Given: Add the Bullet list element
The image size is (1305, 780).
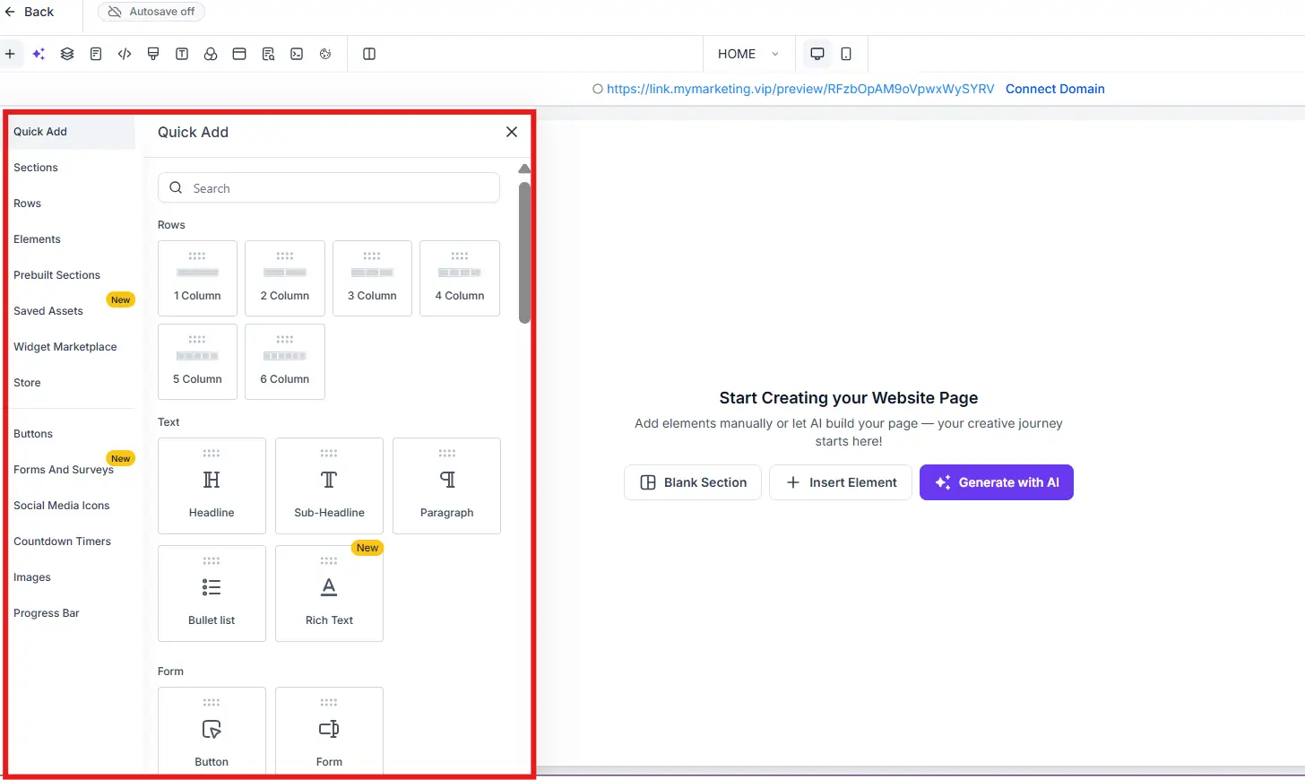Looking at the screenshot, I should [x=212, y=594].
